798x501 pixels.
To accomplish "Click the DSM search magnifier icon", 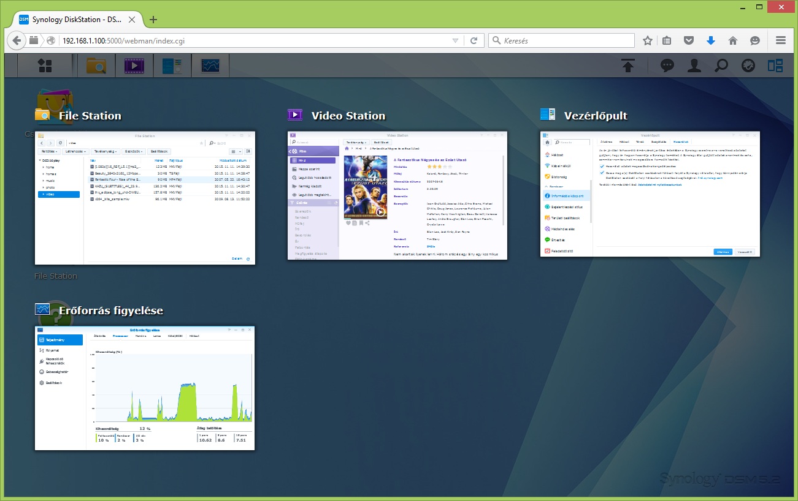I will pos(721,66).
